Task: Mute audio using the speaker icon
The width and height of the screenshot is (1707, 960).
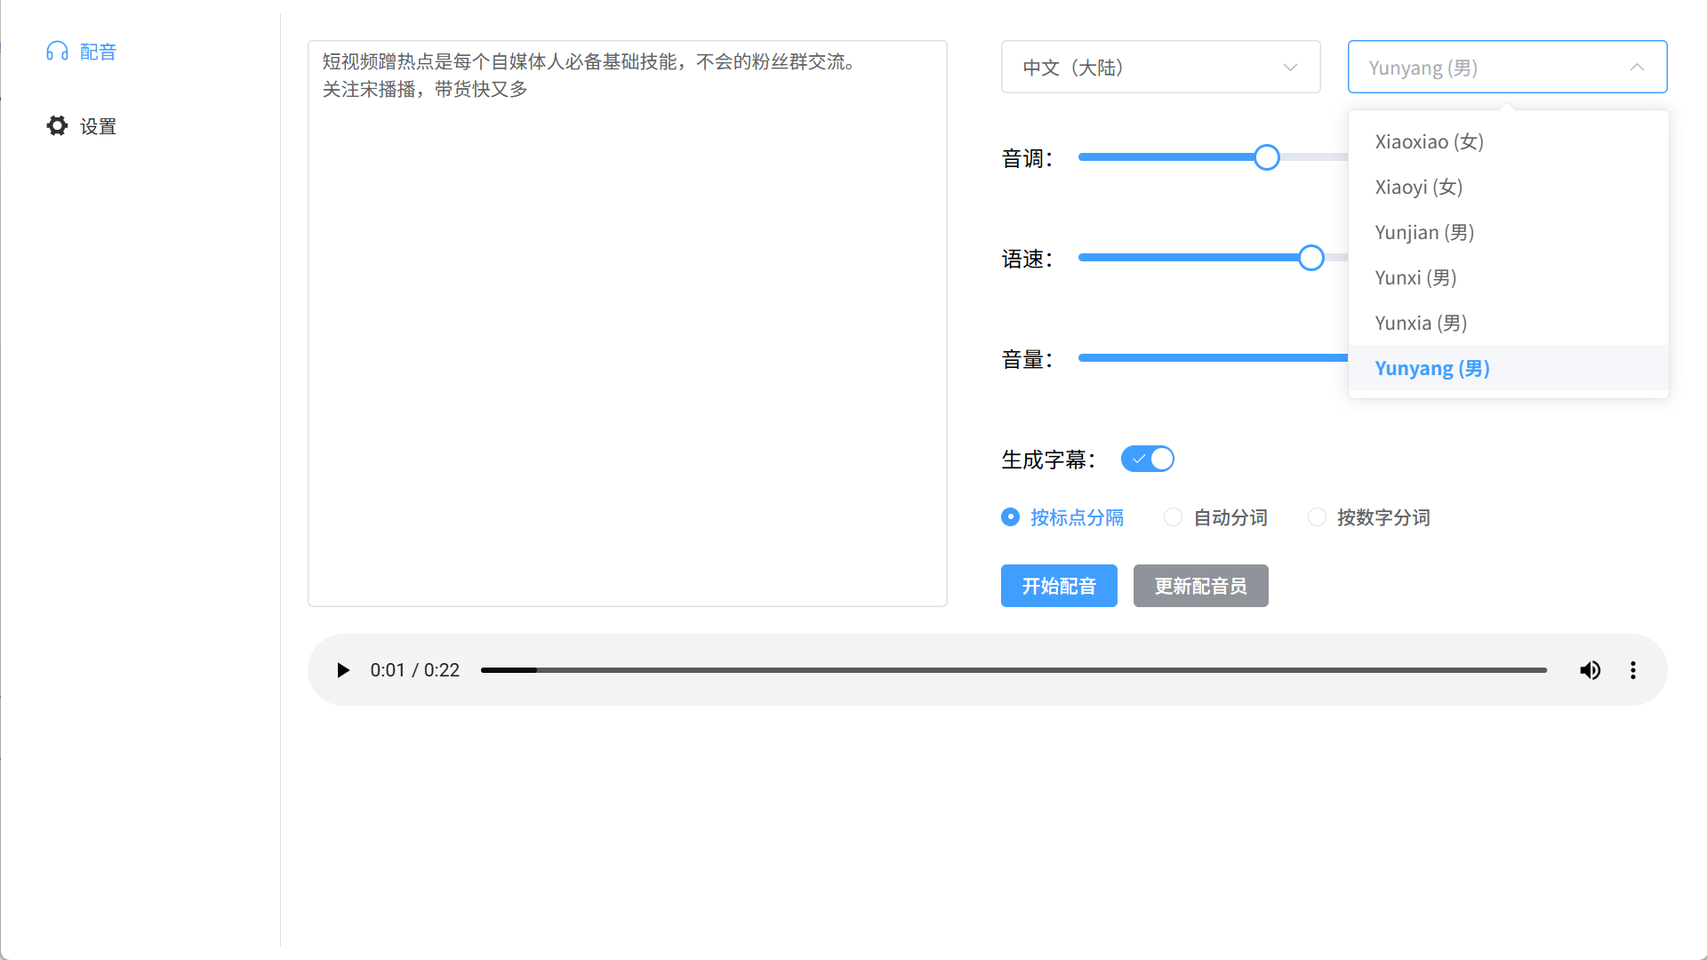Action: pyautogui.click(x=1591, y=669)
